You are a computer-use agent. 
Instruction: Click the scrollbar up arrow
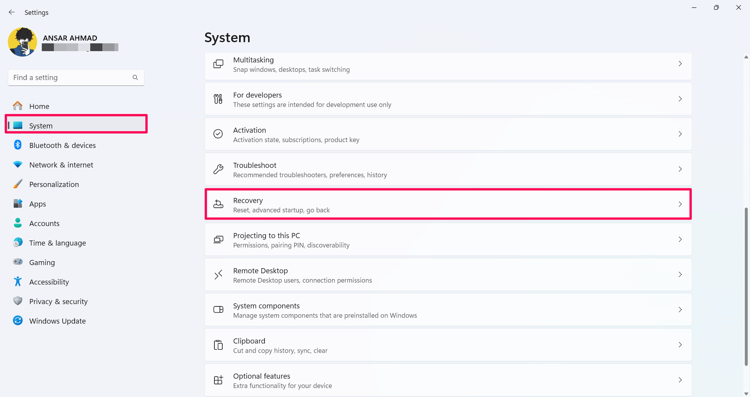tap(746, 57)
